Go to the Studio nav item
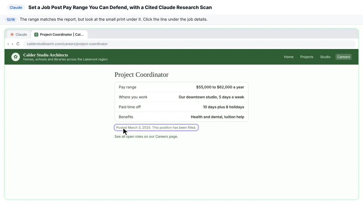This screenshot has width=363, height=204. 325,57
